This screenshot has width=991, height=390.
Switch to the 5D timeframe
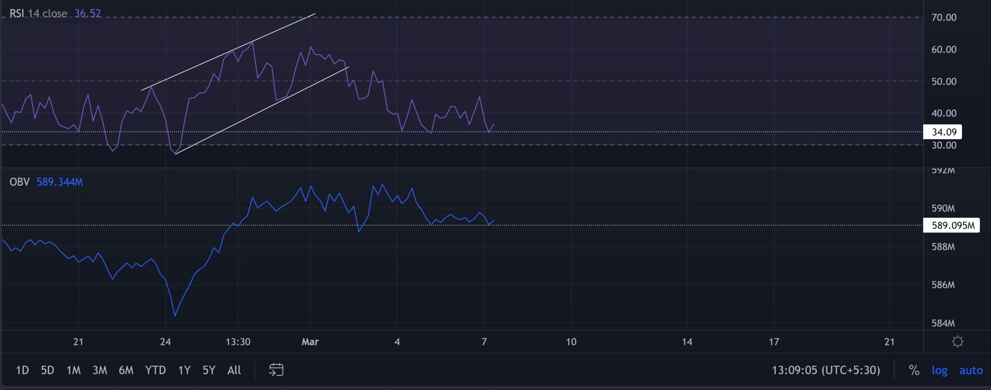click(x=48, y=370)
